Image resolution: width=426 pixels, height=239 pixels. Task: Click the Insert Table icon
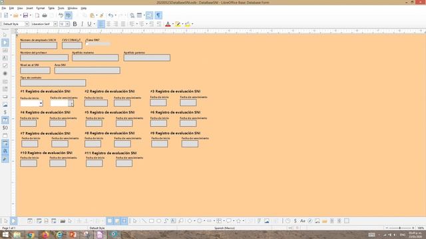139,15
